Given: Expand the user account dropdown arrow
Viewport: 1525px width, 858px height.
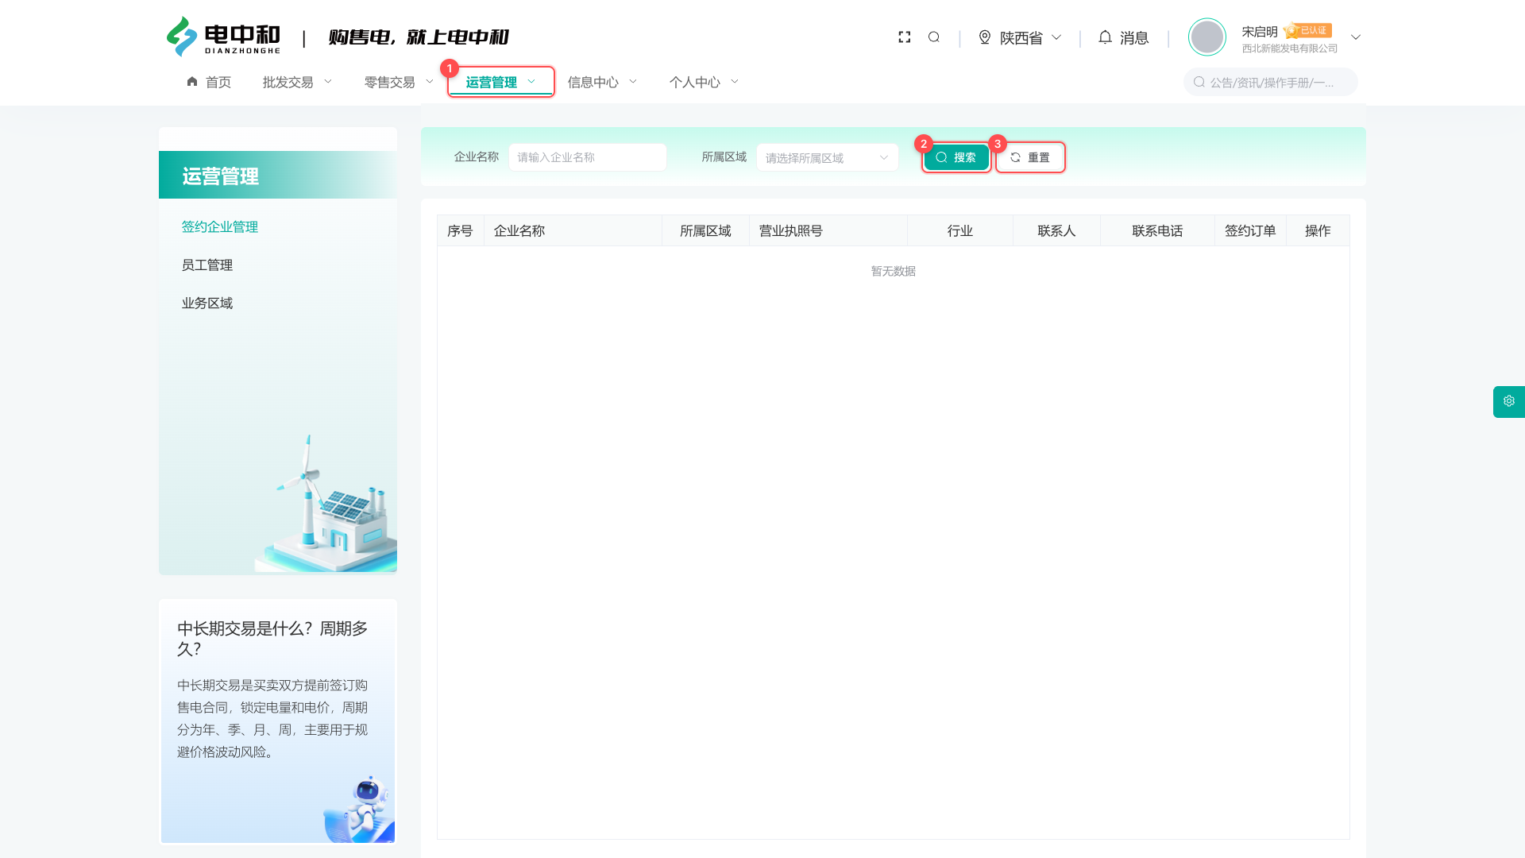Looking at the screenshot, I should (x=1356, y=37).
